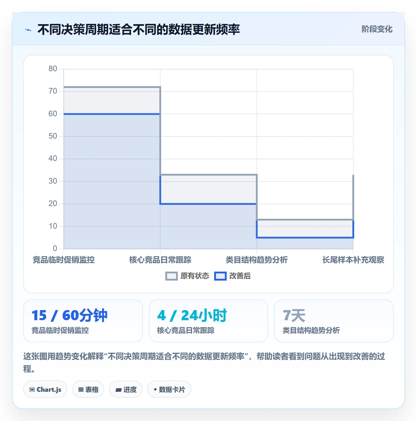Click the y-axis value 40
This screenshot has width=417, height=421.
click(x=53, y=159)
